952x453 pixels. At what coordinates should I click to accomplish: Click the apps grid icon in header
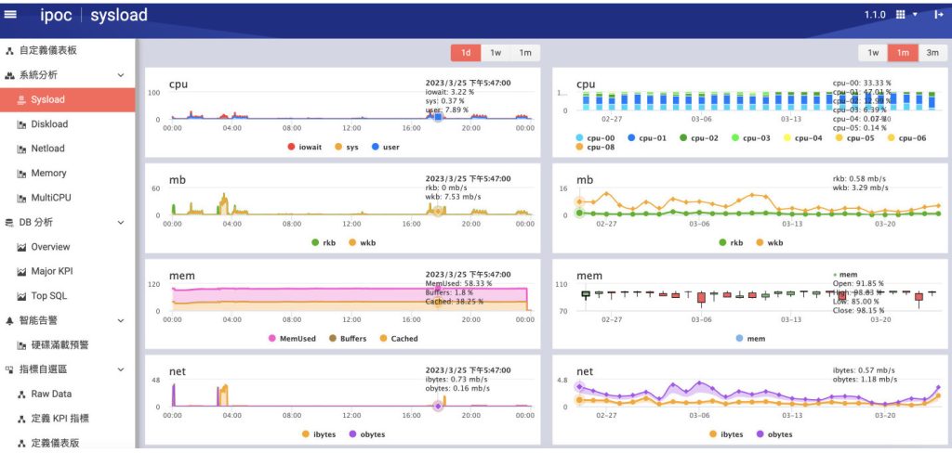(x=900, y=15)
